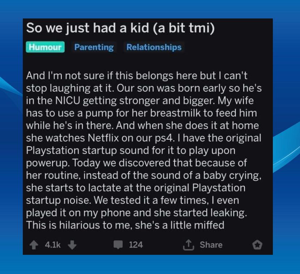Give an award using the badge icon
This screenshot has height=274, width=300.
pyautogui.click(x=257, y=245)
